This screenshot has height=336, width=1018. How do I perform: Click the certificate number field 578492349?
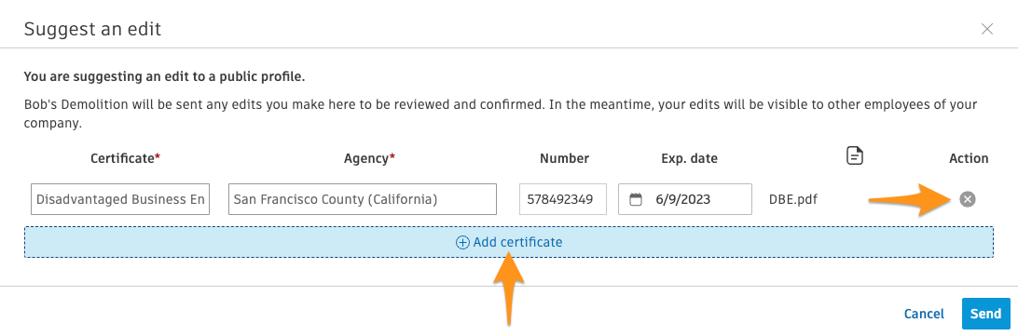click(563, 199)
